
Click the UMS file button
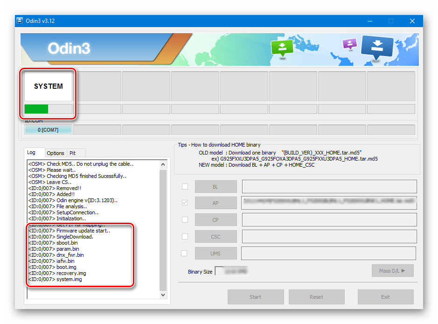coord(216,254)
